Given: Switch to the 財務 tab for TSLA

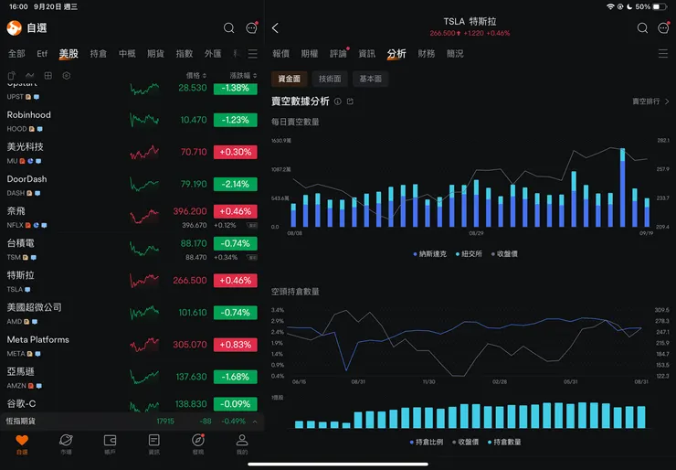Looking at the screenshot, I should tap(427, 54).
